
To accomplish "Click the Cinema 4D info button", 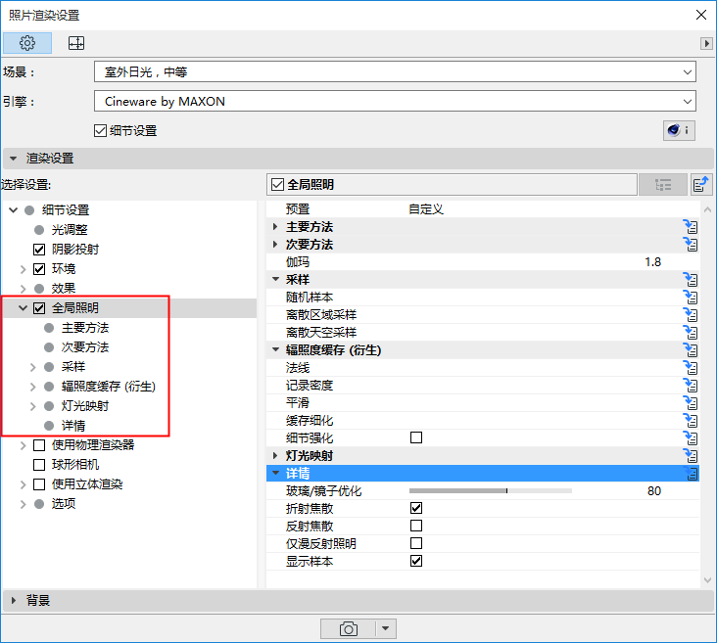I will [679, 131].
